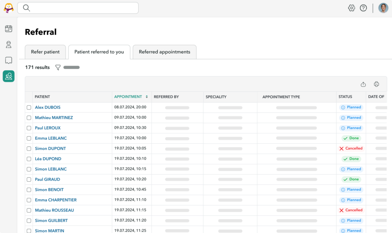
Task: Click Cancelled status of Simon DUPONT
Action: click(351, 148)
